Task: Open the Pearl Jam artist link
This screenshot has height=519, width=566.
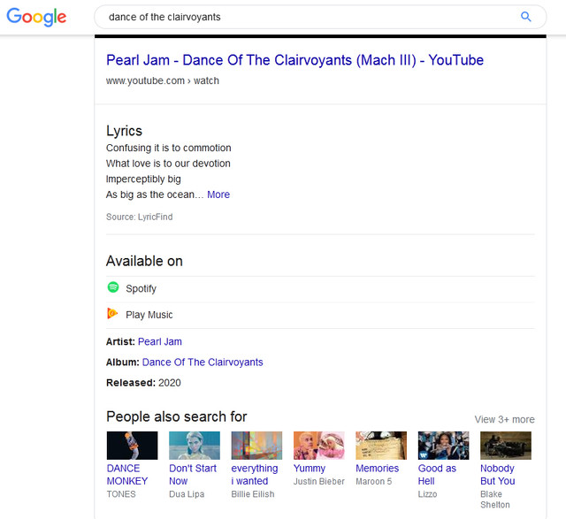Action: coord(160,341)
